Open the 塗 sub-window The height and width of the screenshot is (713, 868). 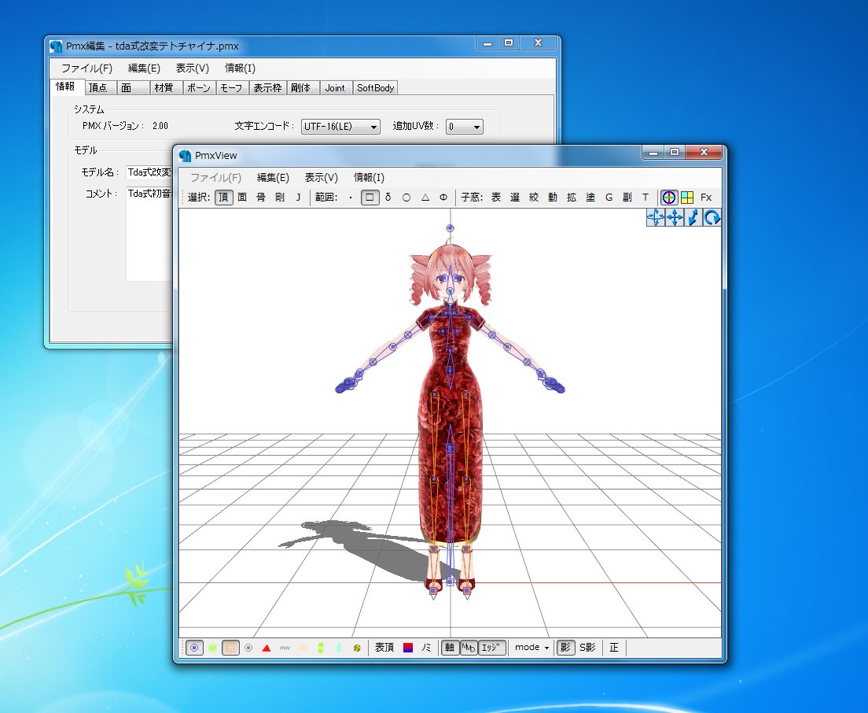(590, 198)
